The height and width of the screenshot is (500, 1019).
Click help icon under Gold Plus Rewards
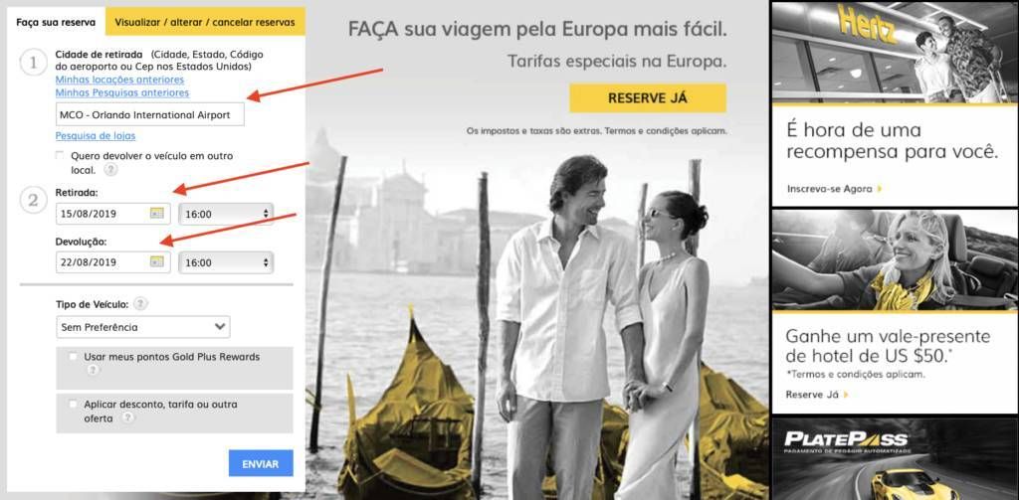[x=93, y=370]
